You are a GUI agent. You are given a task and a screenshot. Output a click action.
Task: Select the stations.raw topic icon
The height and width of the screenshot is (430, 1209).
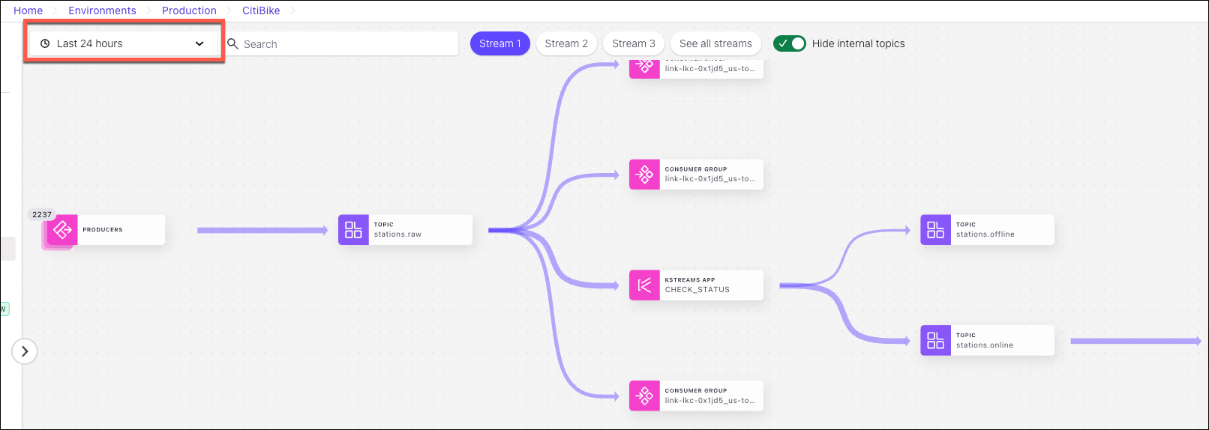(x=353, y=230)
